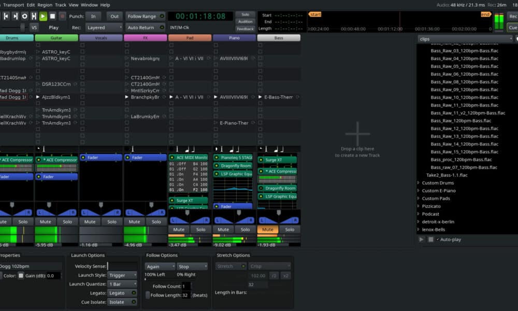Click the VS varispeed button
Image resolution: width=518 pixels, height=311 pixels.
(x=34, y=27)
